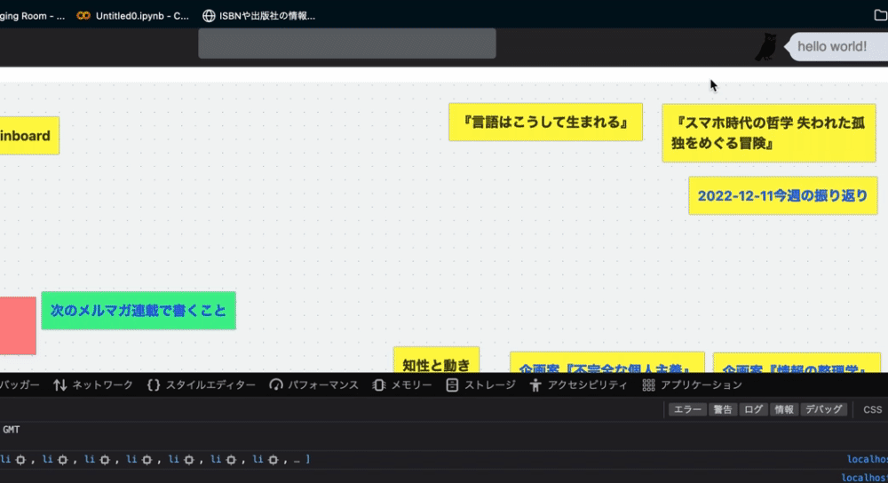This screenshot has height=483, width=888.
Task: Toggle the 警告 log filter
Action: click(x=723, y=409)
